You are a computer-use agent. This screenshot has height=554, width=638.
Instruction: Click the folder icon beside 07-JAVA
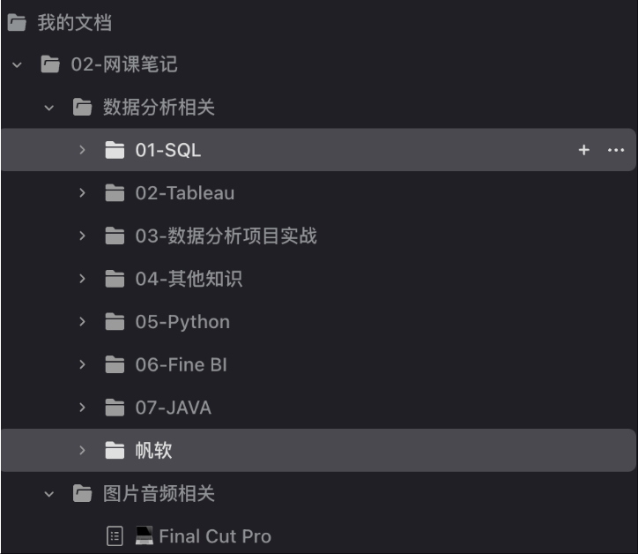(x=115, y=408)
